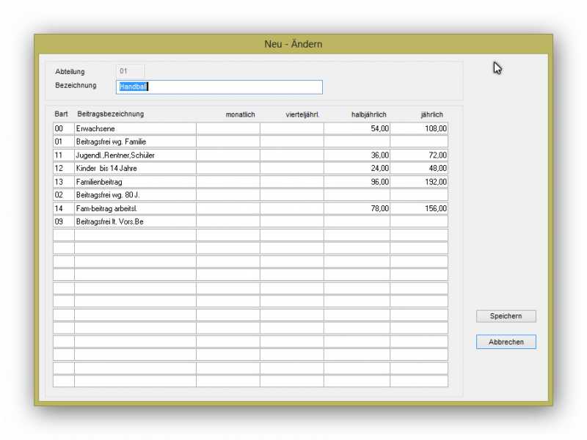The width and height of the screenshot is (587, 440).
Task: Click the monatlich cell for Erwachsene
Action: [x=227, y=128]
